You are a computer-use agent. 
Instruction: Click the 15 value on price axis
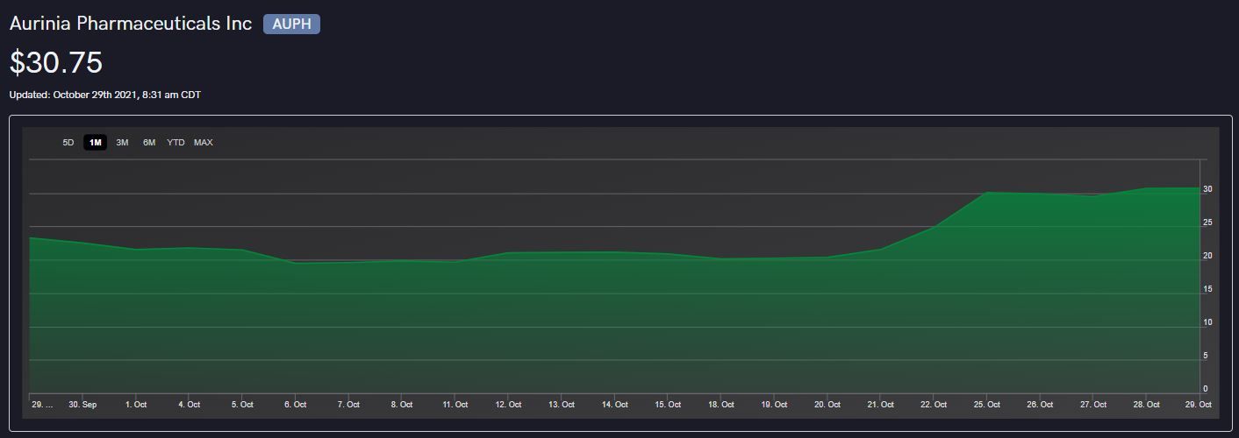1207,289
